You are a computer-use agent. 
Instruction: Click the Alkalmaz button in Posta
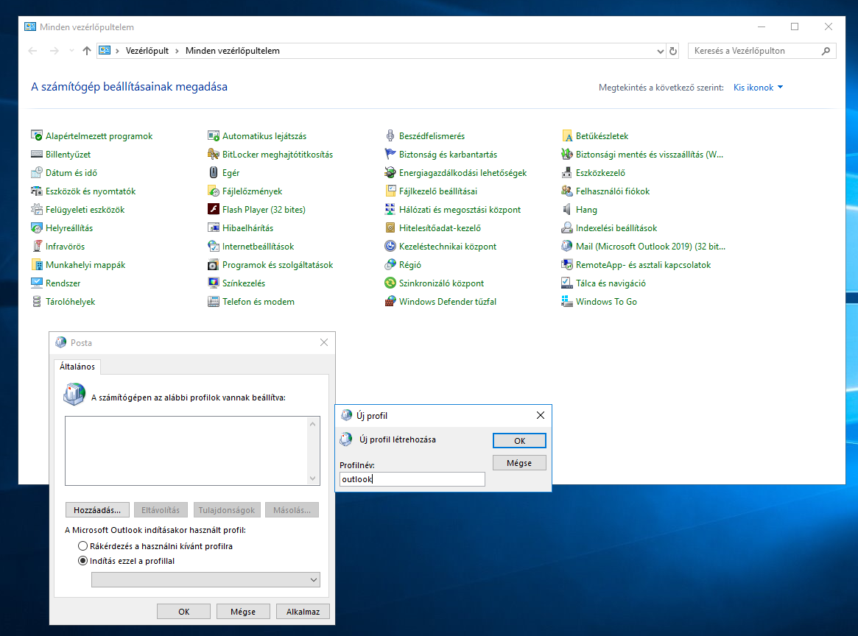click(303, 612)
